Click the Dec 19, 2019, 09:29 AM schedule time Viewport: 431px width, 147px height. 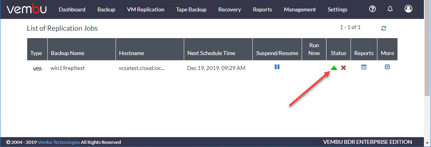pyautogui.click(x=216, y=68)
